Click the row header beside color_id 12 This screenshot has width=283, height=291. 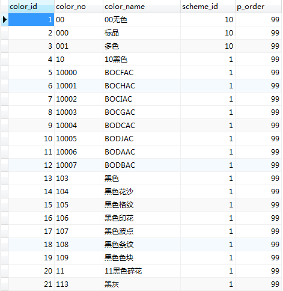tap(5, 165)
